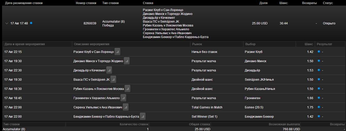Click the 1.75 odds value
This screenshot has width=346, height=131.
[x=310, y=107]
